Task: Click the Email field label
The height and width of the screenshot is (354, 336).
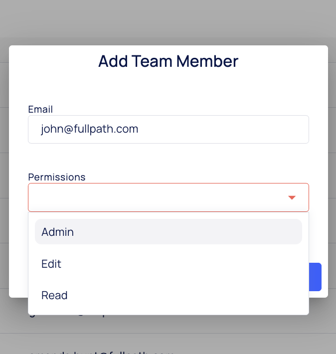Action: point(40,109)
